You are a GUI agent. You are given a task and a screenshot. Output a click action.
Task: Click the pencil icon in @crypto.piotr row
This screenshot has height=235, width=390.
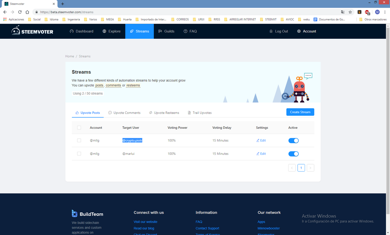coord(258,140)
